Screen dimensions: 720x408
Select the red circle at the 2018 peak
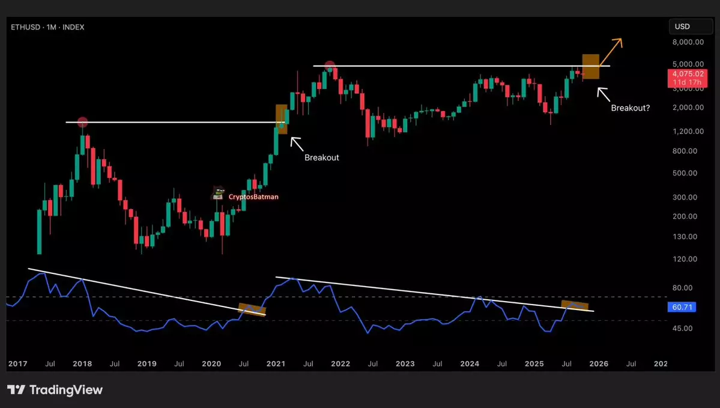83,123
